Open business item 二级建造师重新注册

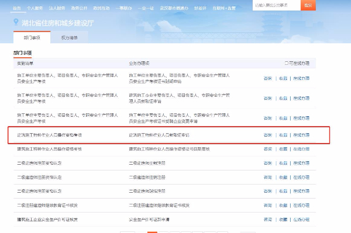(147, 163)
